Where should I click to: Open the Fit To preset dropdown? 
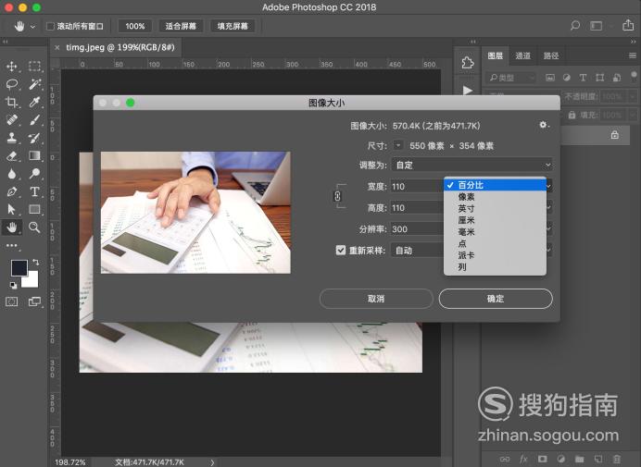tap(471, 165)
